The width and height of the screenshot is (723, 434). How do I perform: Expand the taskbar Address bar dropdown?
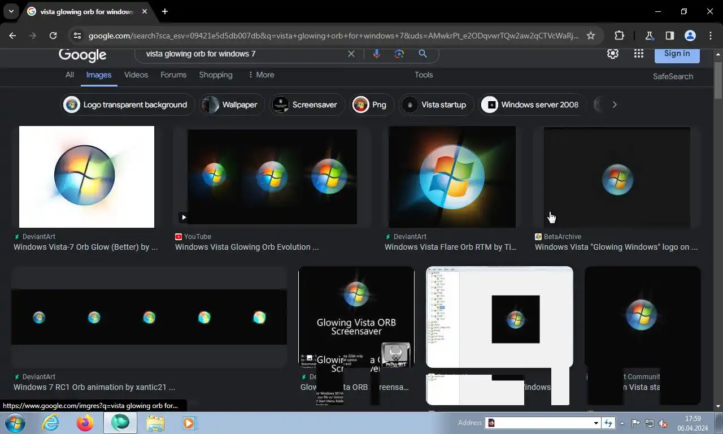click(x=595, y=423)
